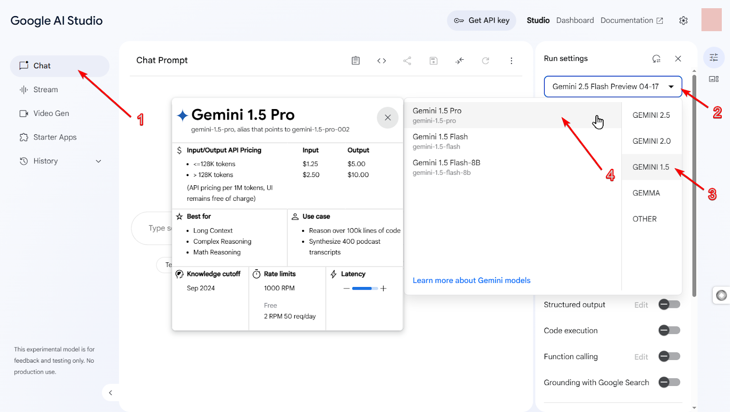Click the Sep 2024 knowledge cutoff value

[201, 288]
